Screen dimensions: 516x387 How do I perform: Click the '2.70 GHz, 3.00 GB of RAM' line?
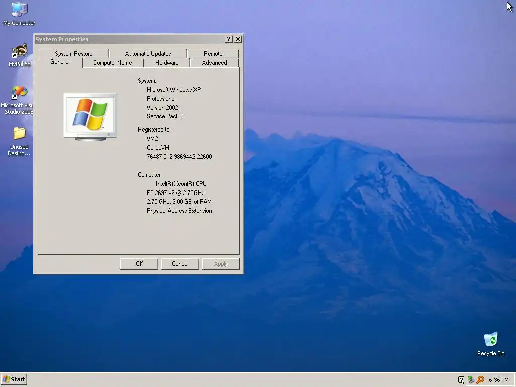point(179,202)
